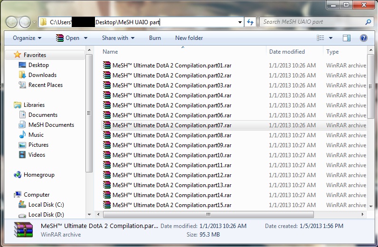The width and height of the screenshot is (378, 247).
Task: Click the WinRAR icon of part09.rar
Action: (x=107, y=145)
